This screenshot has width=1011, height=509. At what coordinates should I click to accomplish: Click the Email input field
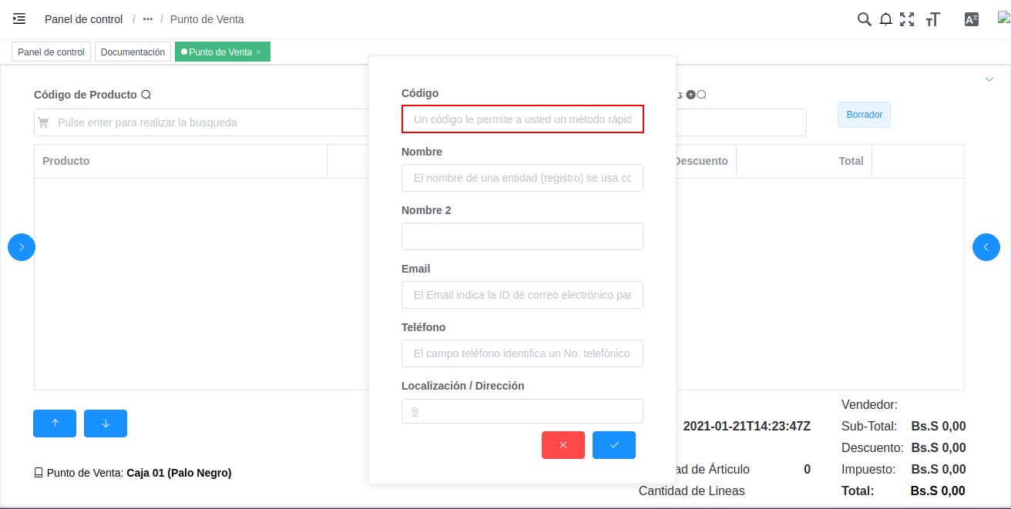[522, 295]
